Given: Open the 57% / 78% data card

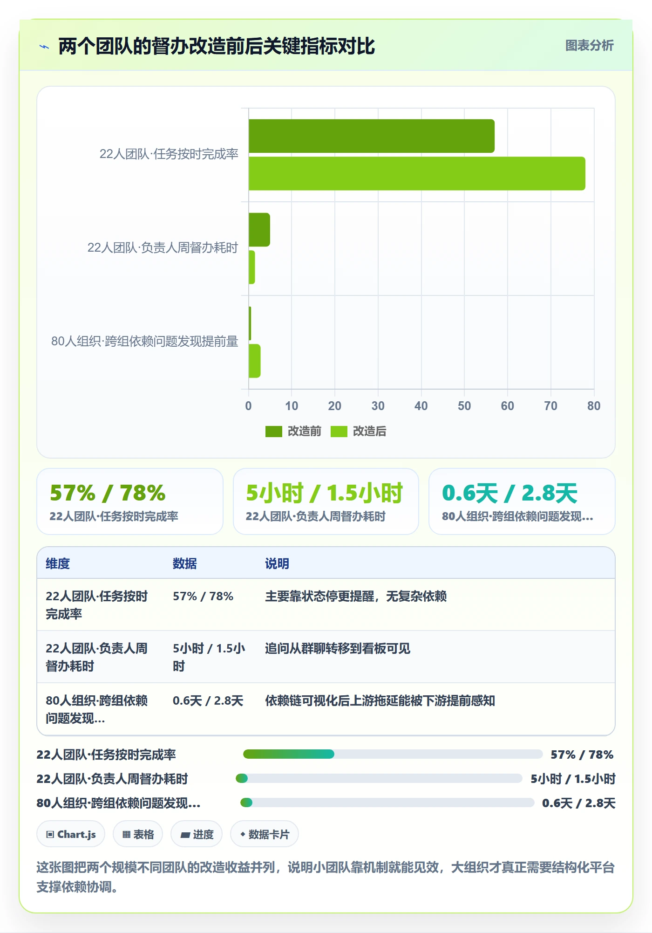Looking at the screenshot, I should click(x=130, y=501).
